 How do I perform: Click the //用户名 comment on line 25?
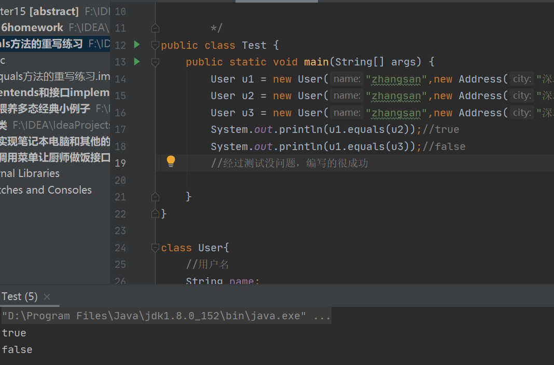(x=207, y=265)
